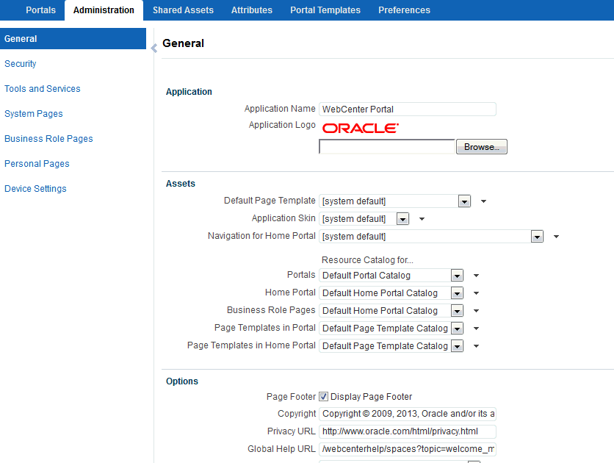Expand the Application Skin dropdown
This screenshot has width=614, height=463.
tap(402, 219)
